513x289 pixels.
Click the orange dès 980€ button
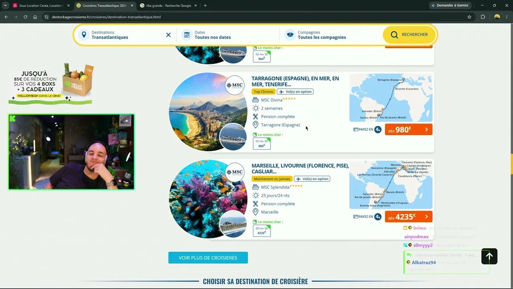click(x=408, y=130)
